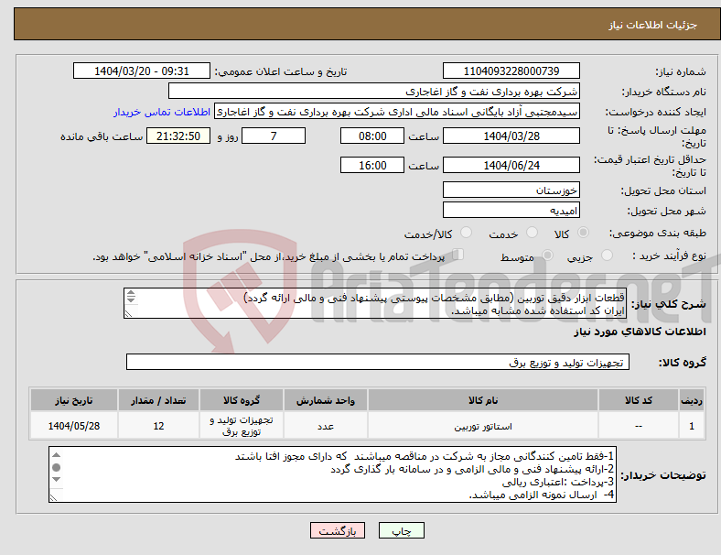
Task: Select the کالا/خدمت radio button
Action: 467,233
